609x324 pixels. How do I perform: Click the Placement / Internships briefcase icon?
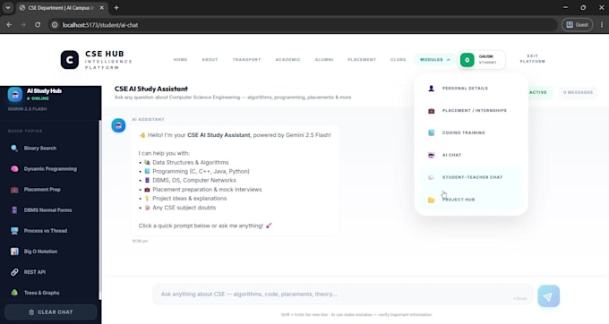pos(431,111)
